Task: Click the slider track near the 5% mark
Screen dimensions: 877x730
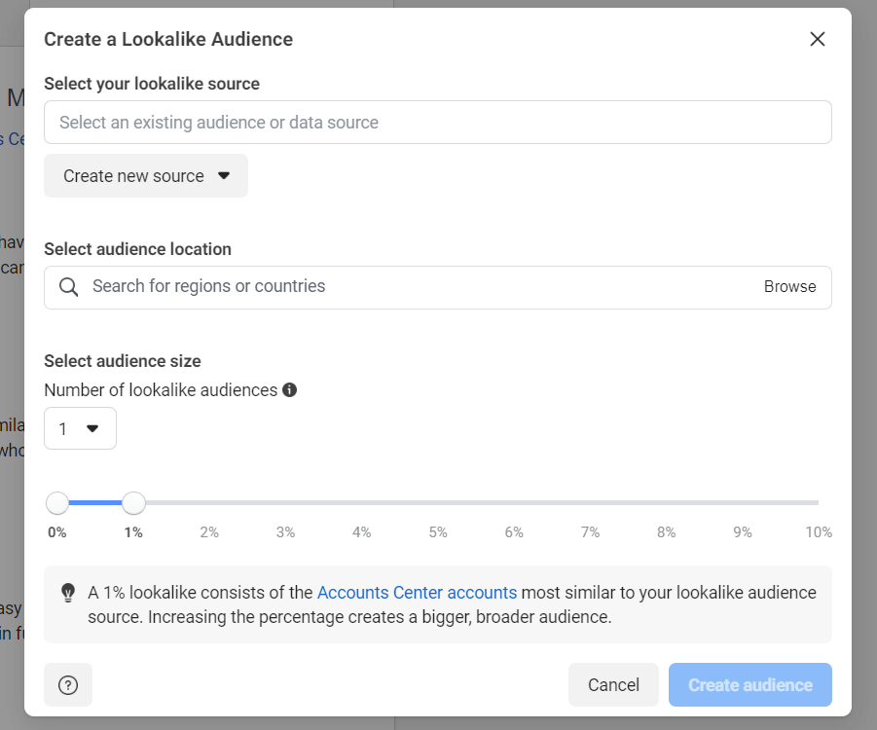Action: 437,502
